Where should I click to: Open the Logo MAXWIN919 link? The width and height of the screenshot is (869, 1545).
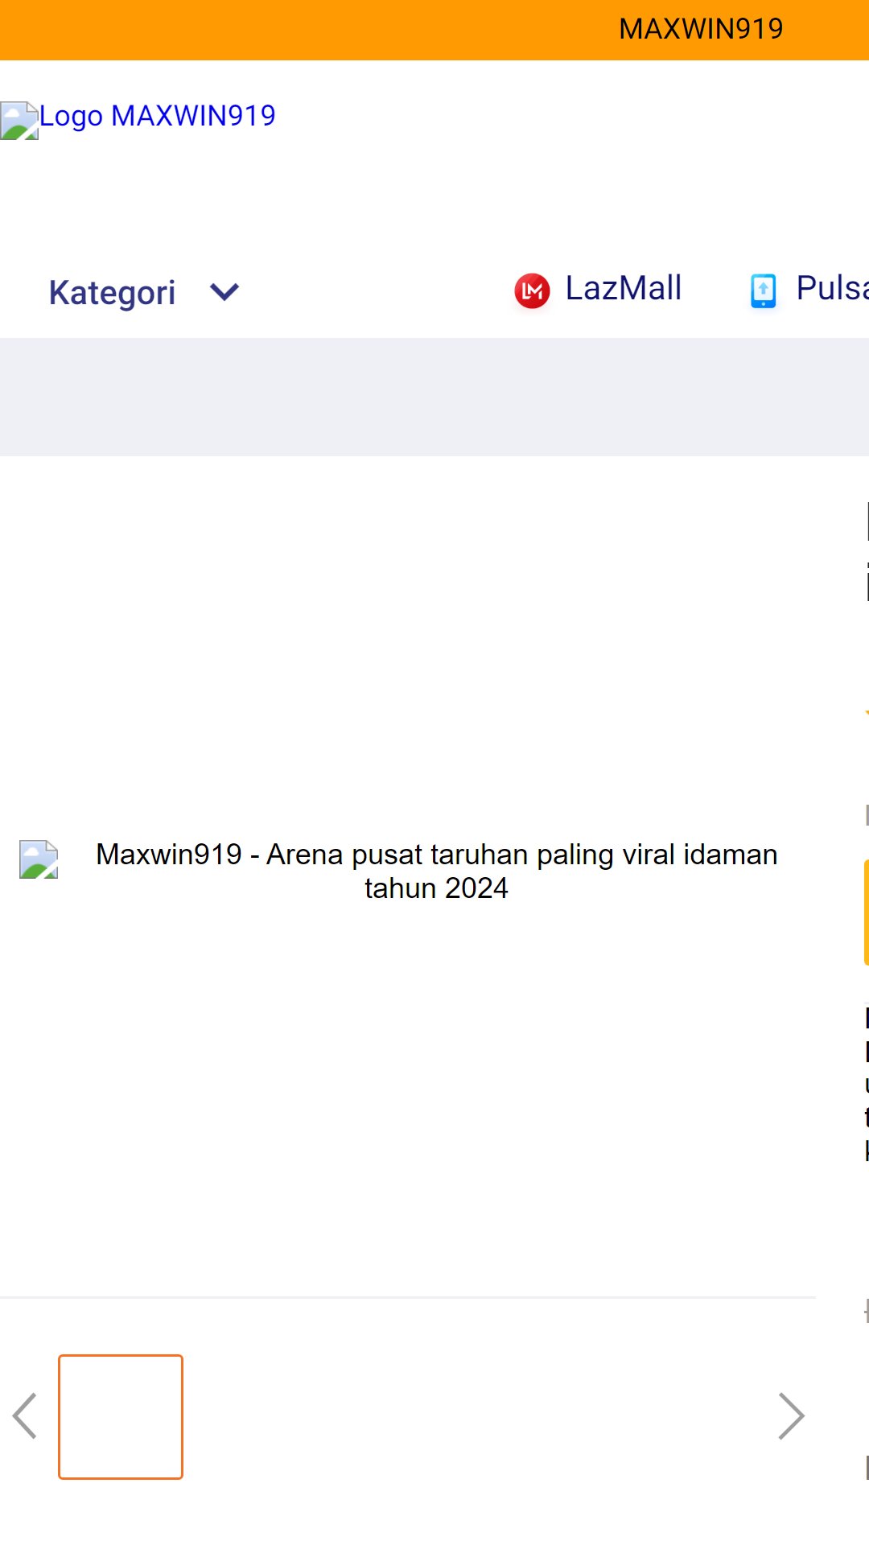tap(157, 116)
